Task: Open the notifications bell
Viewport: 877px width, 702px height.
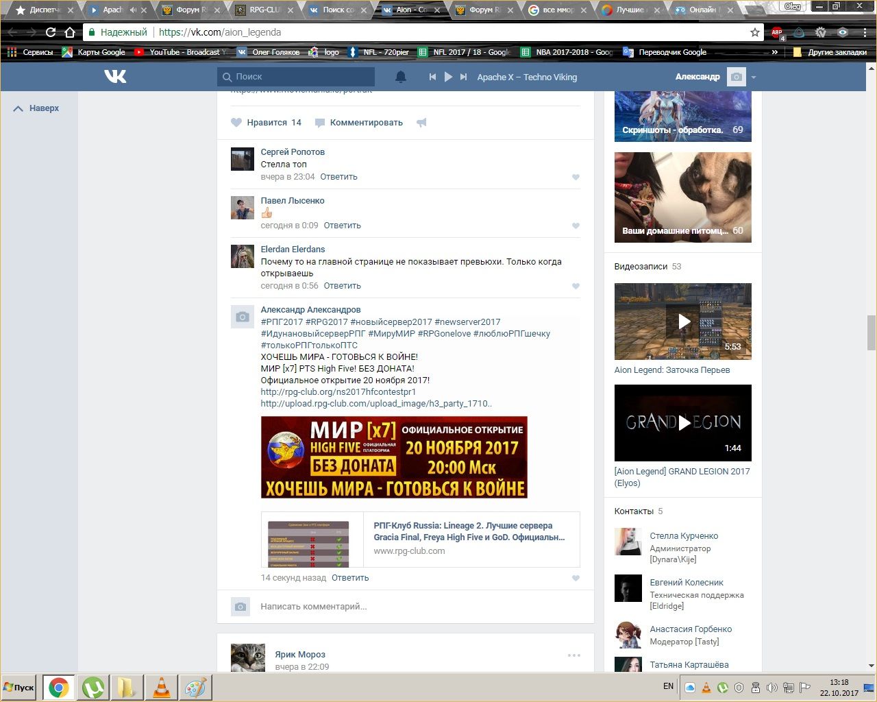Action: (x=401, y=77)
